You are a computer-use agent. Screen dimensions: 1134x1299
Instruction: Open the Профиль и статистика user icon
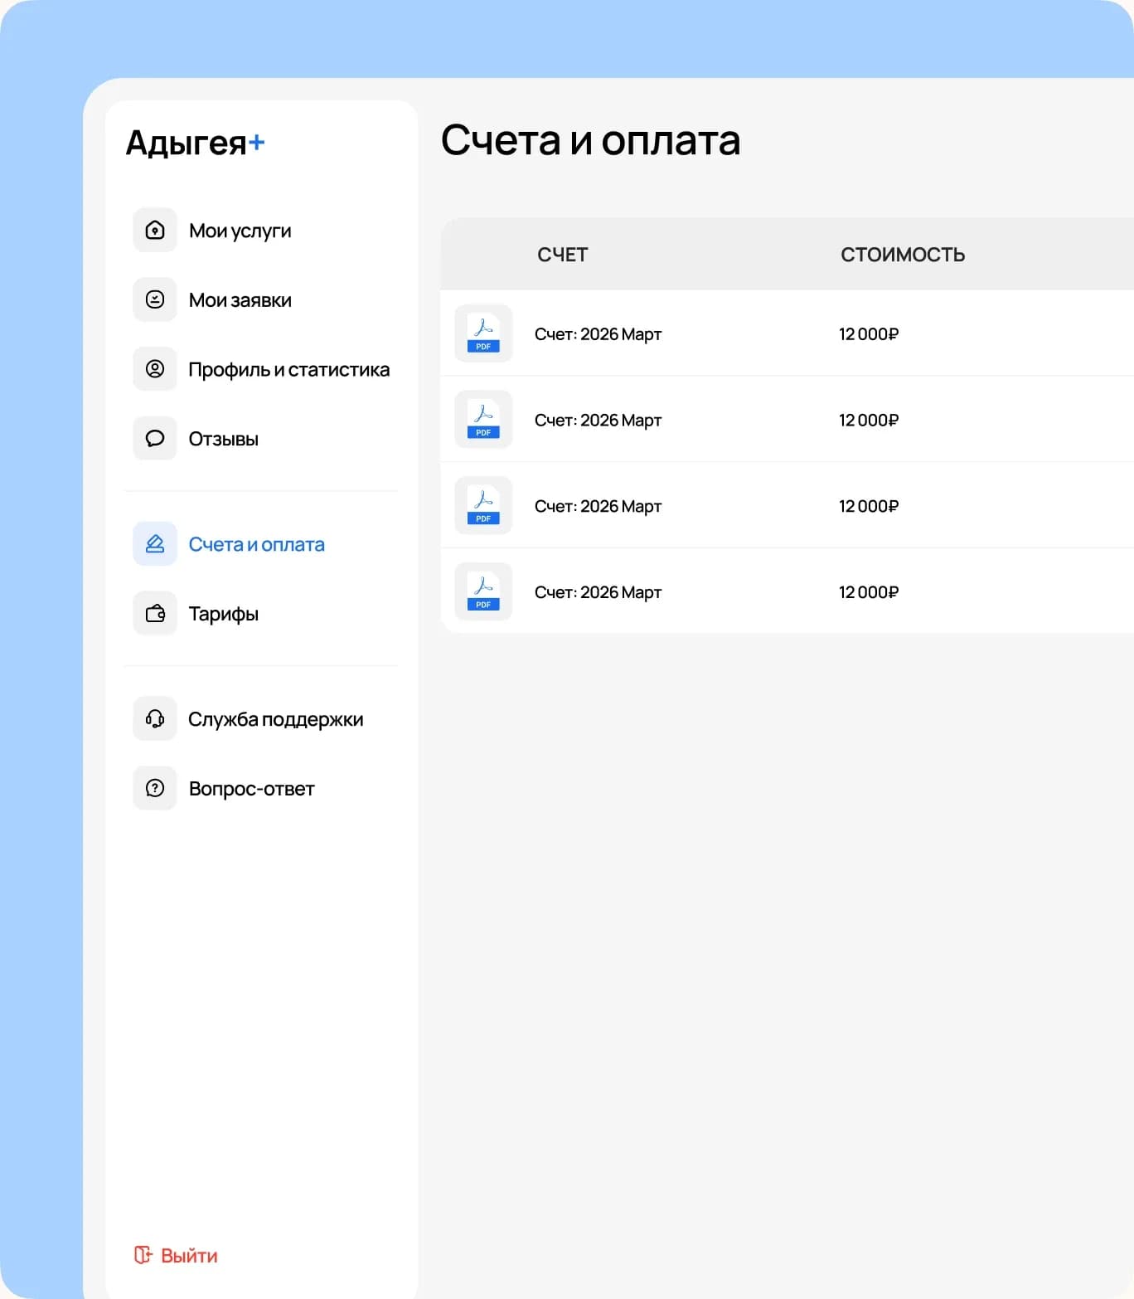pyautogui.click(x=155, y=369)
